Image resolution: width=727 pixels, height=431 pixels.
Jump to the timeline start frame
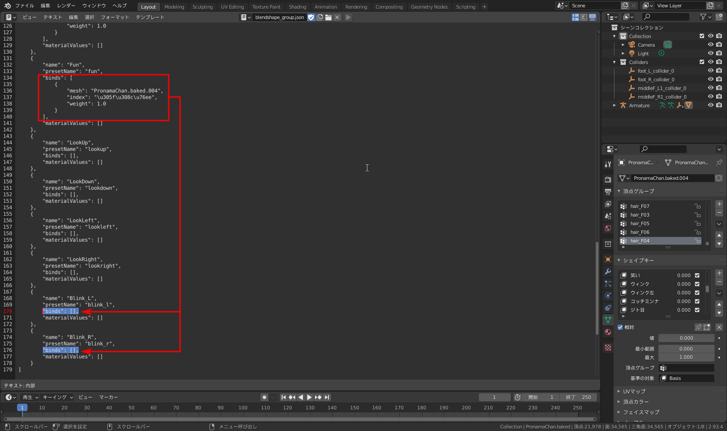[x=283, y=397]
